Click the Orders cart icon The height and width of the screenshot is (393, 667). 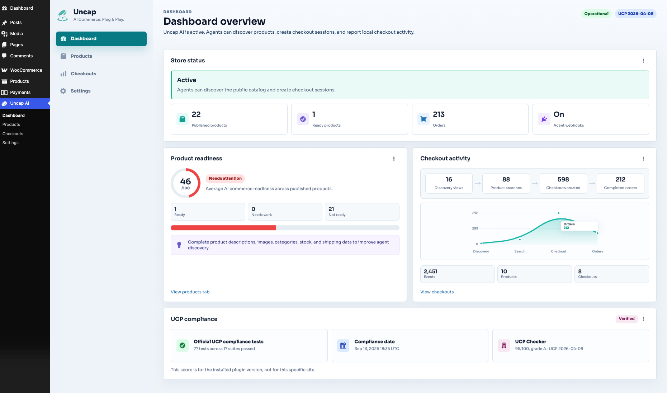point(424,119)
